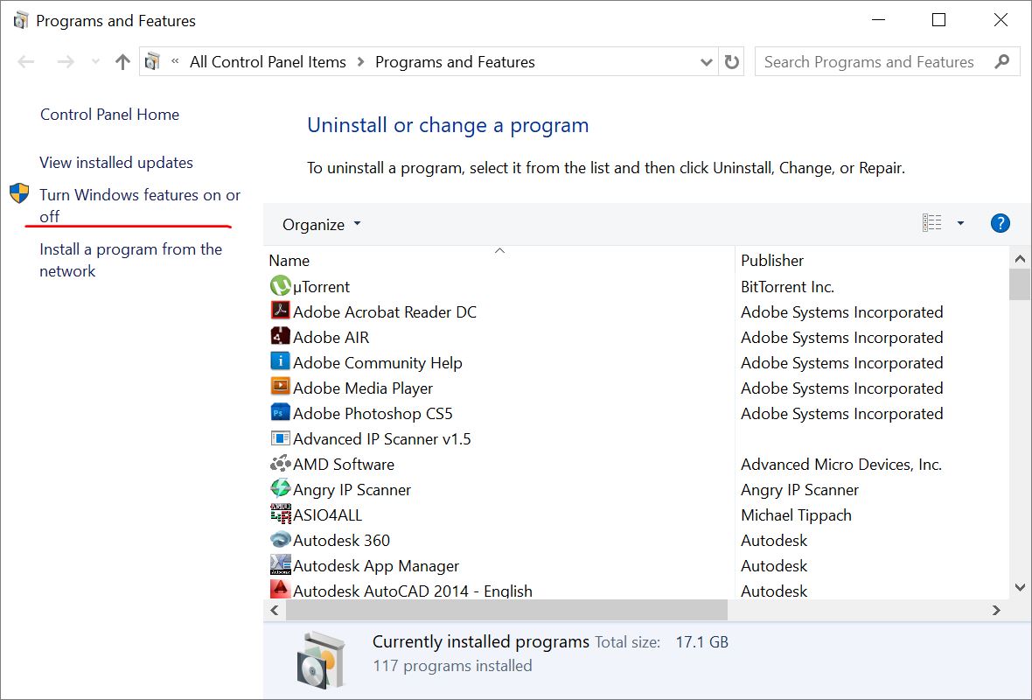The image size is (1032, 700).
Task: Sort the list by Publisher column
Action: [x=772, y=260]
